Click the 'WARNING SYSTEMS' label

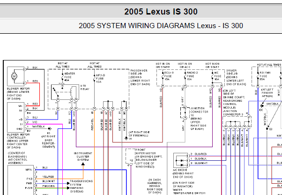(77, 190)
